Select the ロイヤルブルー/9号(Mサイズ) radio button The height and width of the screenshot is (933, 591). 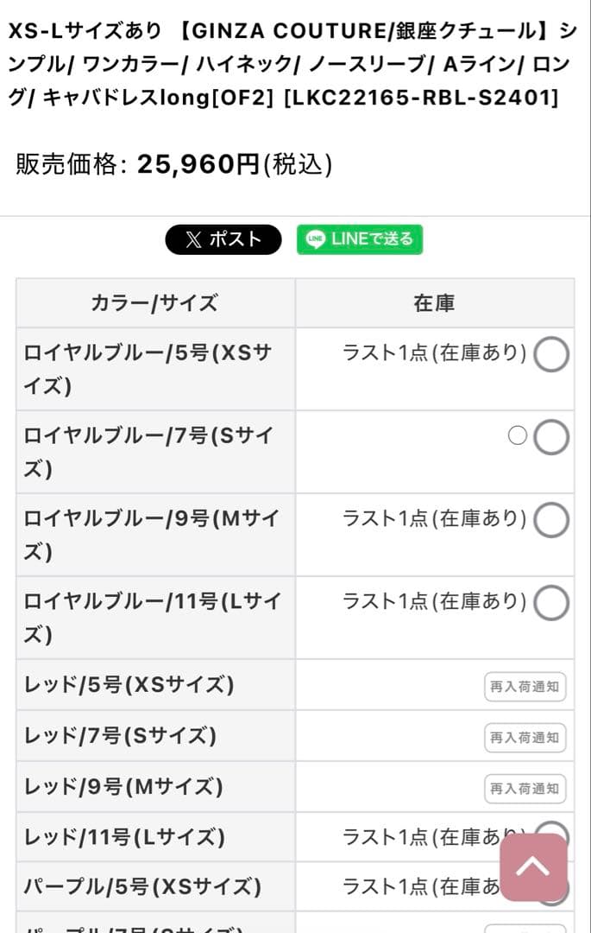(x=552, y=519)
